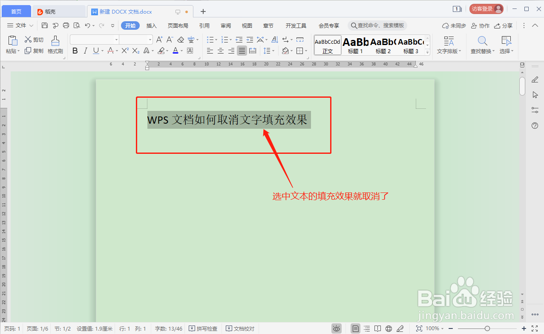
Task: Expand the shading fill dropdown arrow
Action: click(x=291, y=51)
